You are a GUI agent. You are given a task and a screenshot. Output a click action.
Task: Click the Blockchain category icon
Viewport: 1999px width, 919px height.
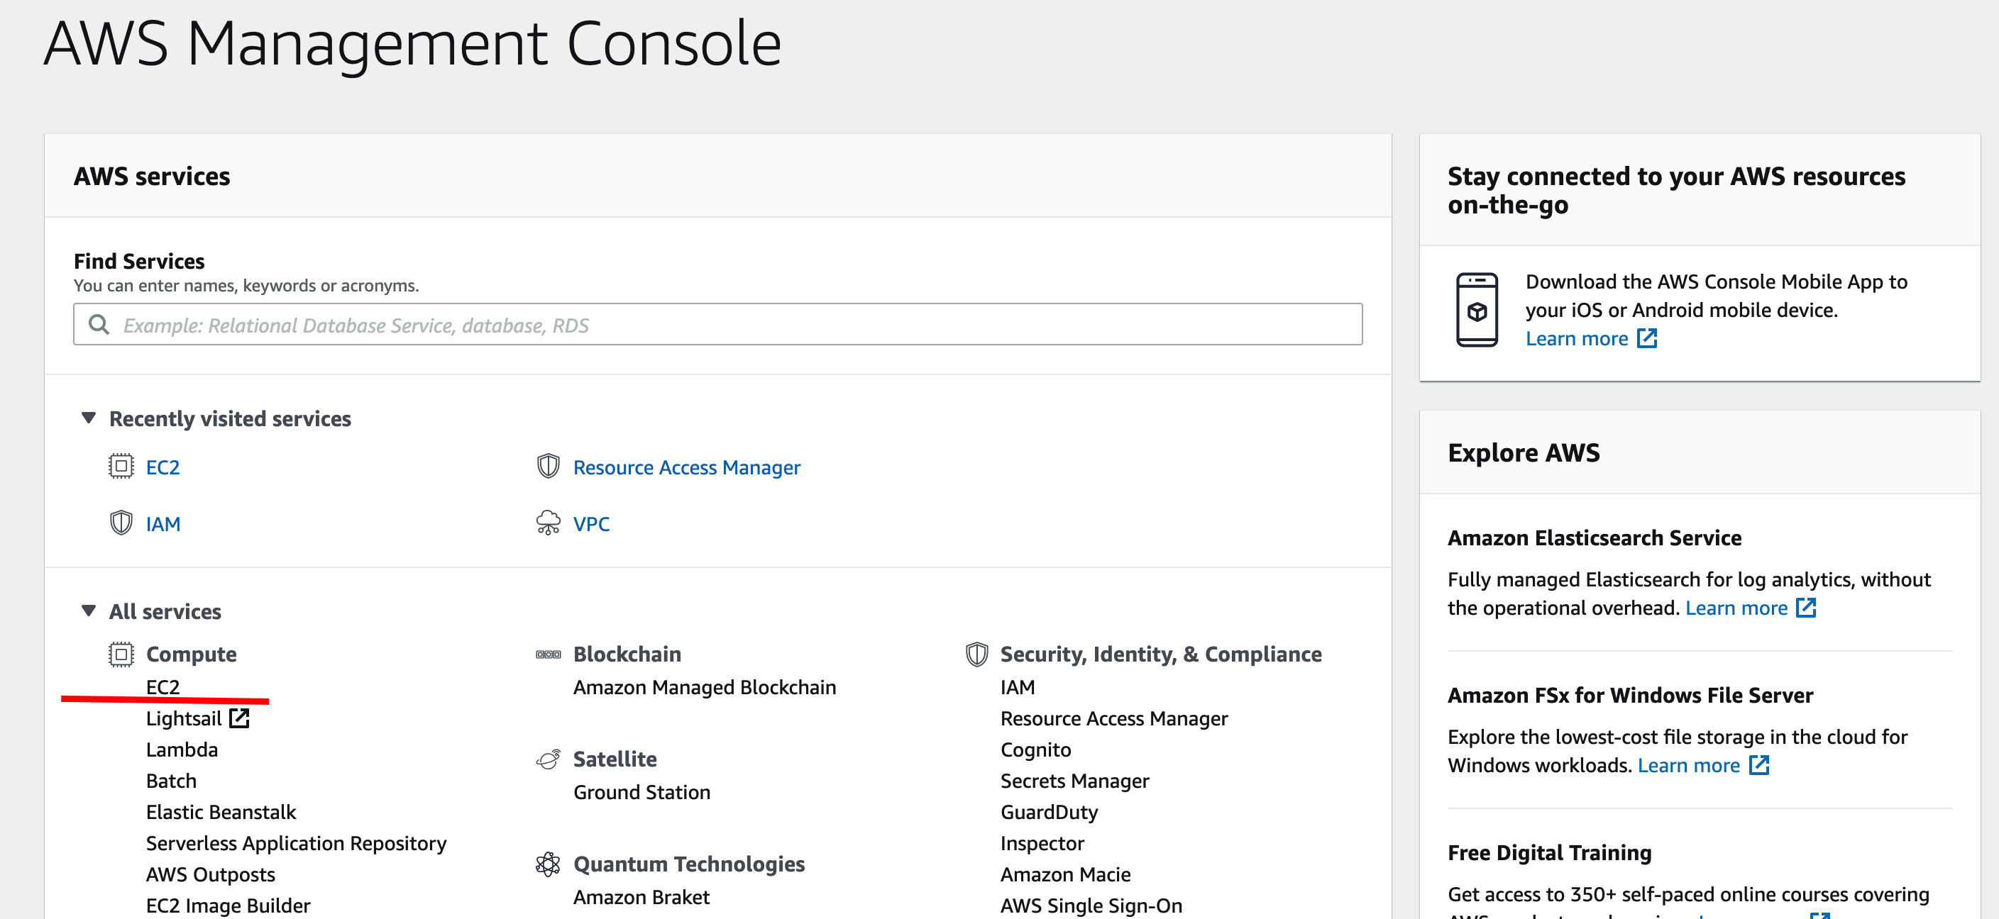click(549, 655)
